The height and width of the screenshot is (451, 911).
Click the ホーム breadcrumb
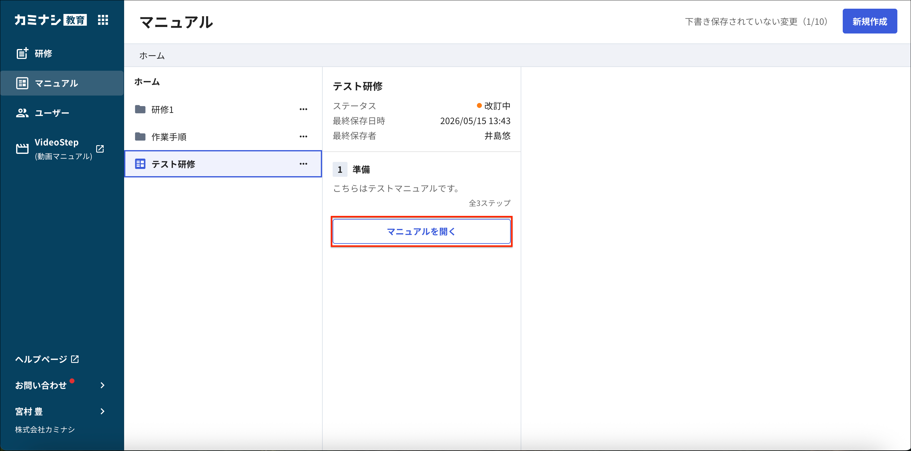coord(152,56)
